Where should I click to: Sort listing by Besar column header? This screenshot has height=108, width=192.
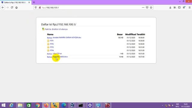[120, 34]
